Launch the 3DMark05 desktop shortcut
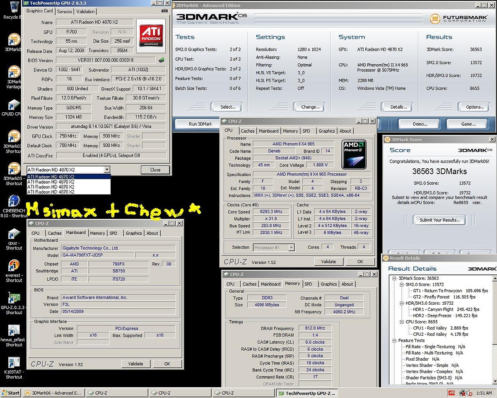 coord(14,173)
